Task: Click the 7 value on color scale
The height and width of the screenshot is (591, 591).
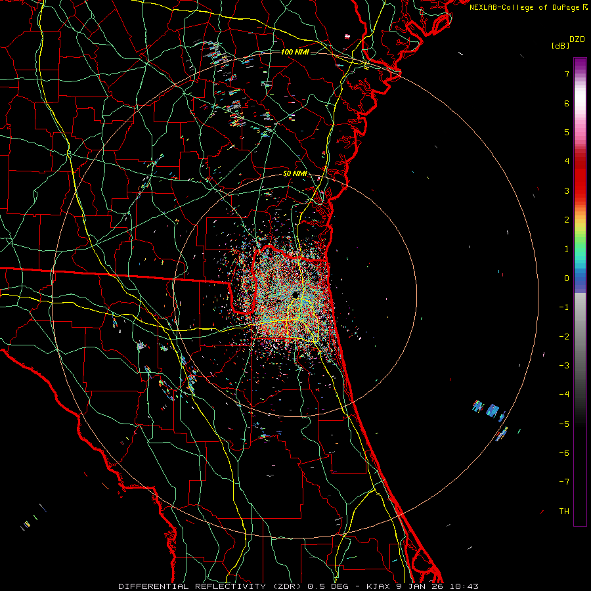Action: click(x=567, y=74)
